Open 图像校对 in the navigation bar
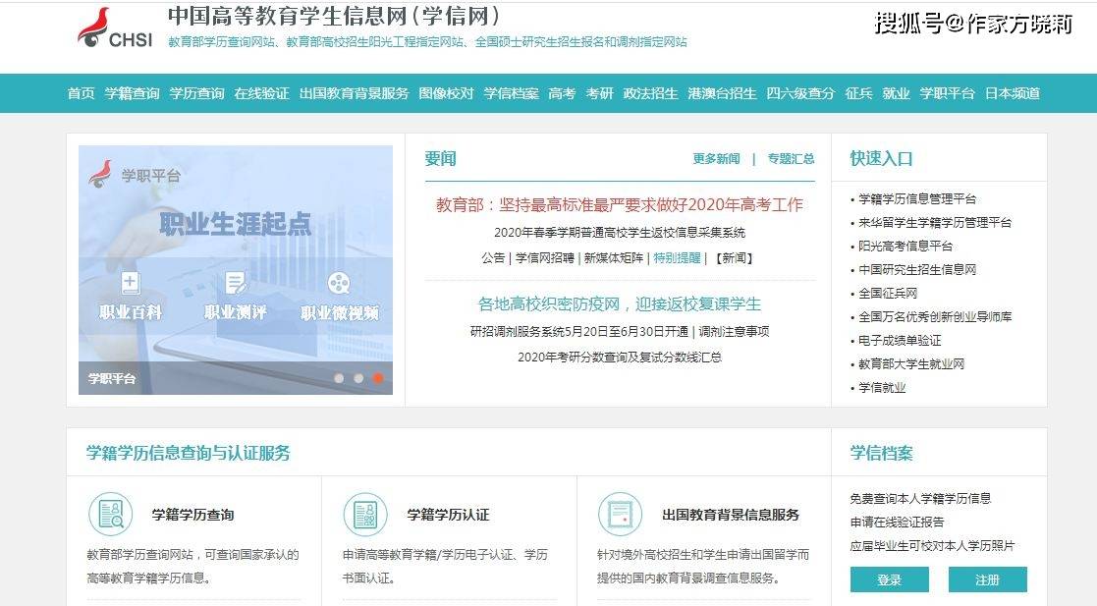Screen dimensions: 1097x606 (x=446, y=93)
